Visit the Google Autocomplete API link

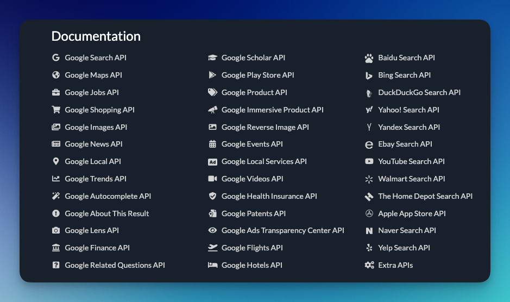click(x=108, y=196)
